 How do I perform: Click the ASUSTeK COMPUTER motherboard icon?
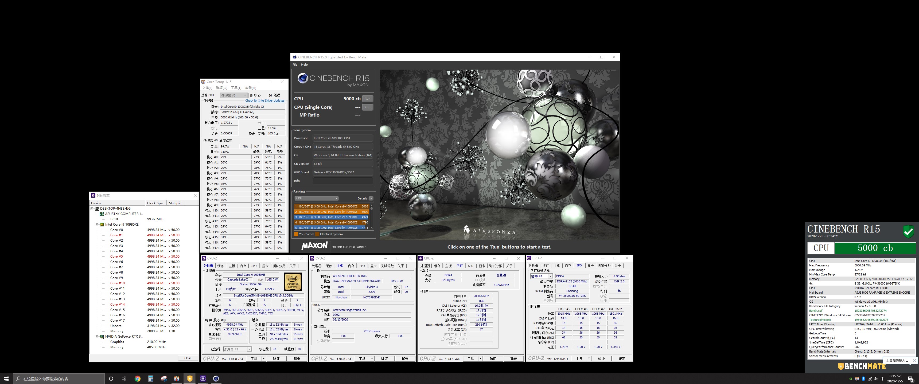coord(102,214)
